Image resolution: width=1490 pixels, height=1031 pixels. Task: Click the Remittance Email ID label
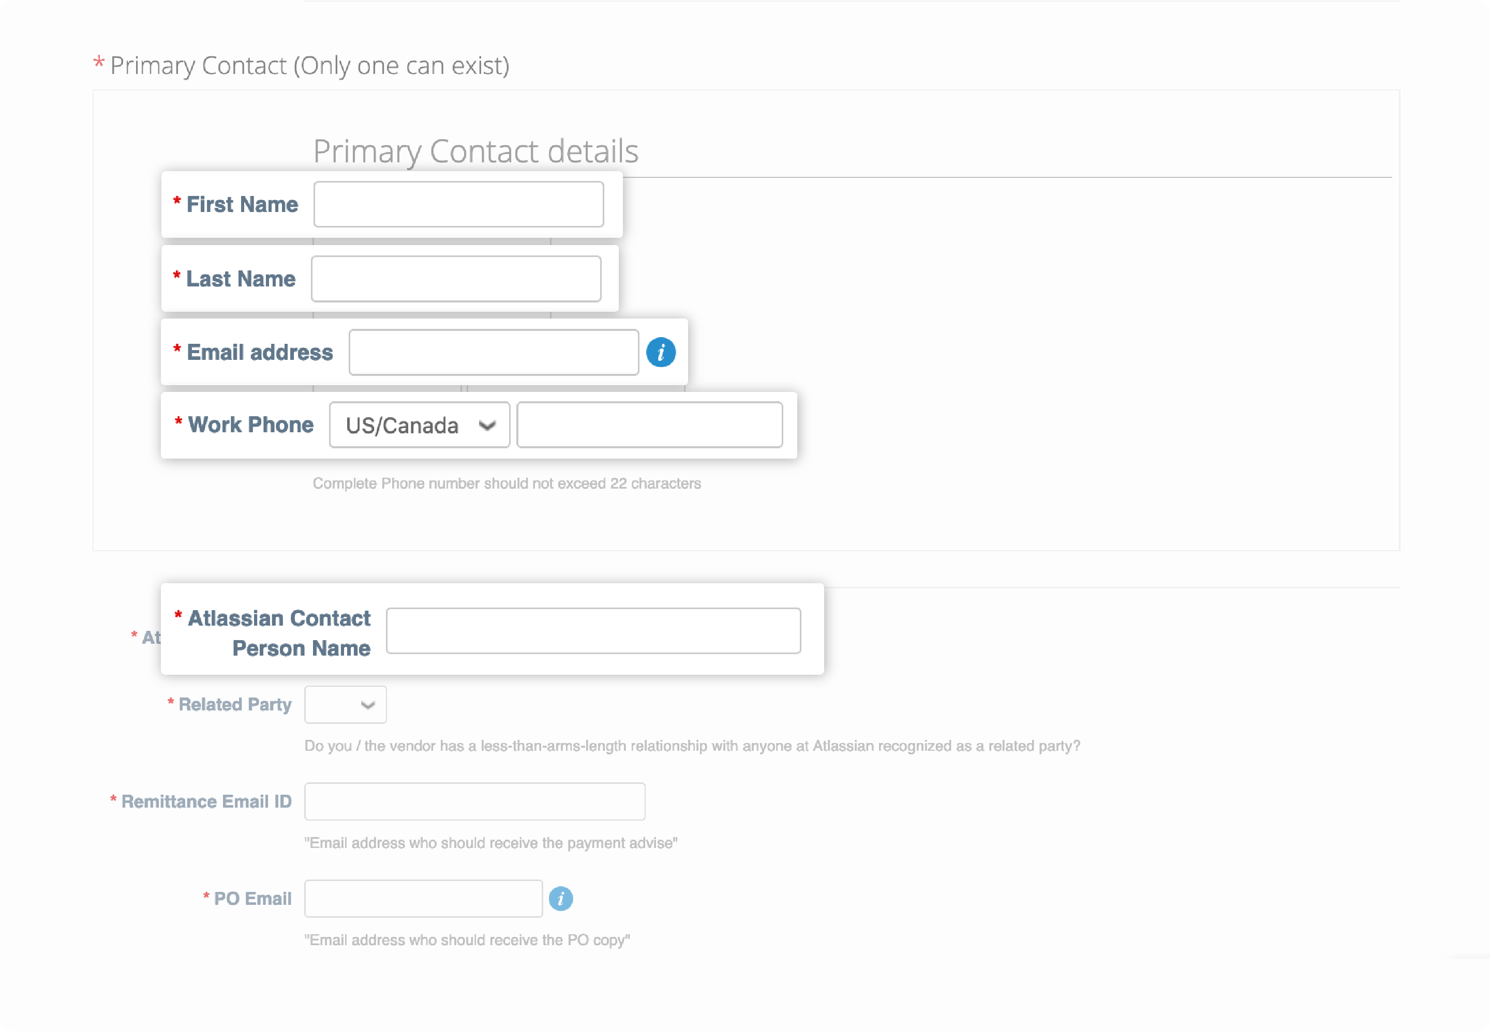(206, 801)
